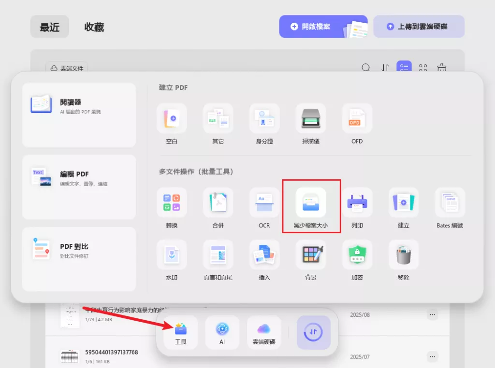Image resolution: width=495 pixels, height=368 pixels.
Task: Click the search magnifier icon
Action: point(366,67)
